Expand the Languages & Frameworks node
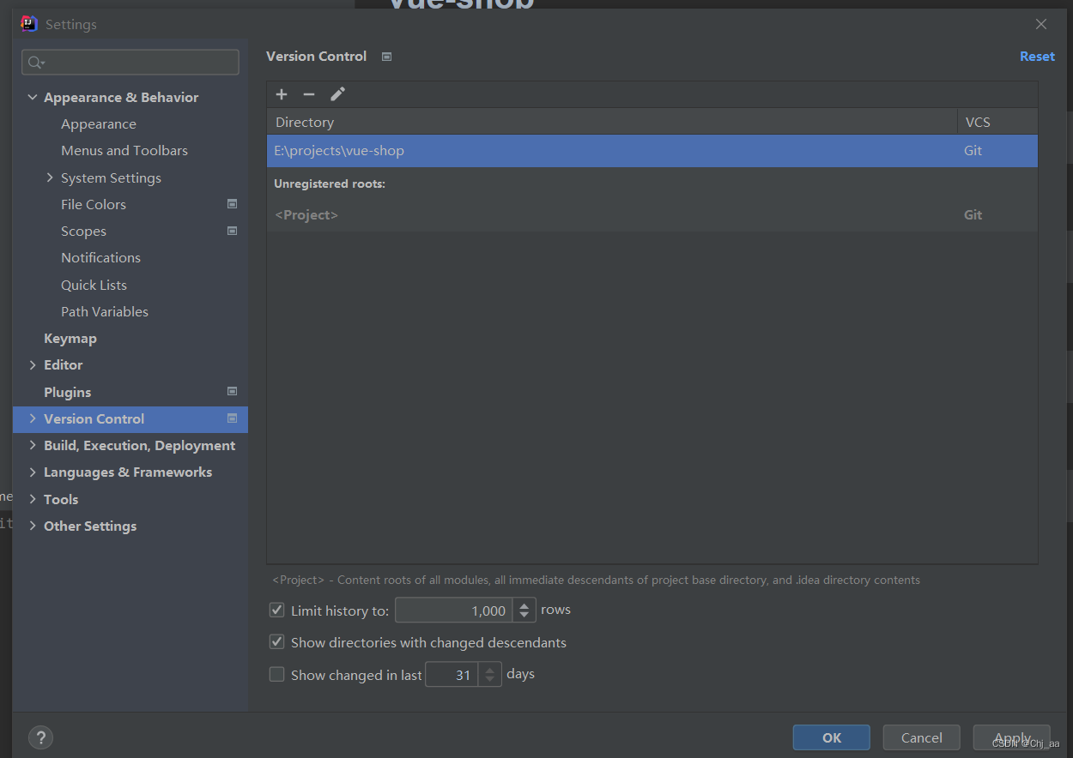The image size is (1073, 758). click(x=33, y=472)
